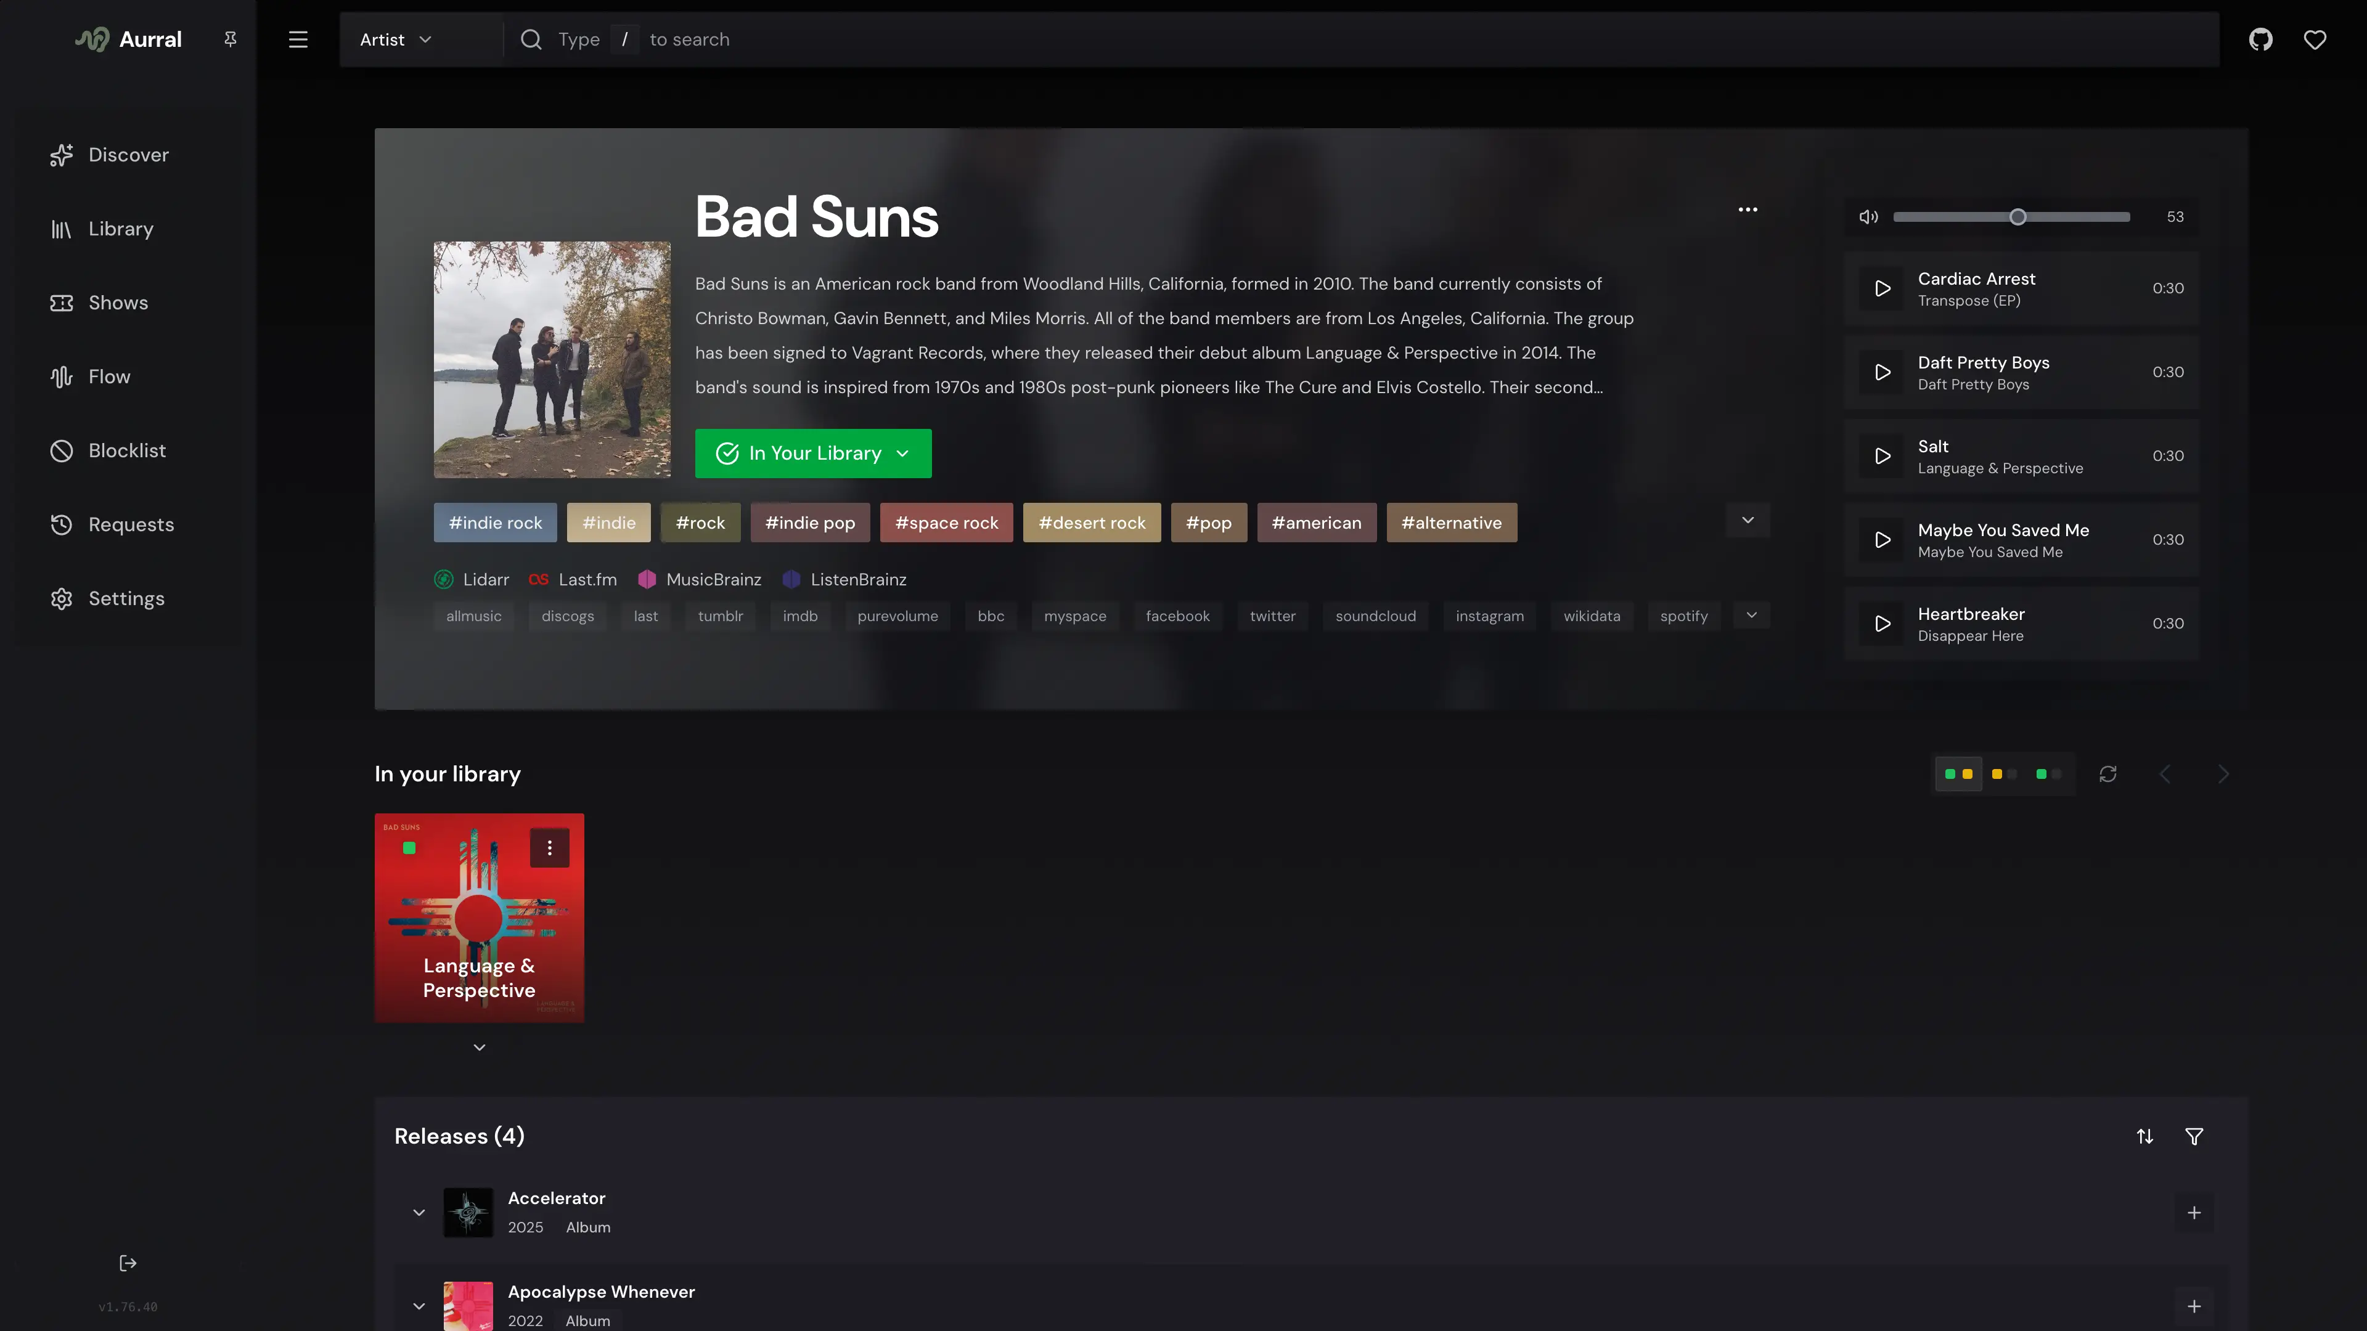Expand the external links chevron

click(x=1751, y=614)
